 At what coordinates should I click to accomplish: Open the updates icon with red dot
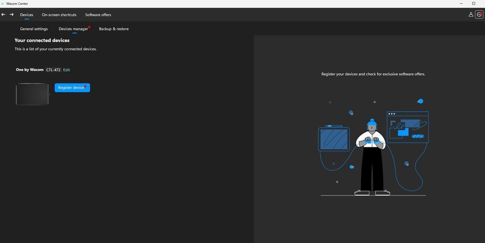pyautogui.click(x=479, y=15)
